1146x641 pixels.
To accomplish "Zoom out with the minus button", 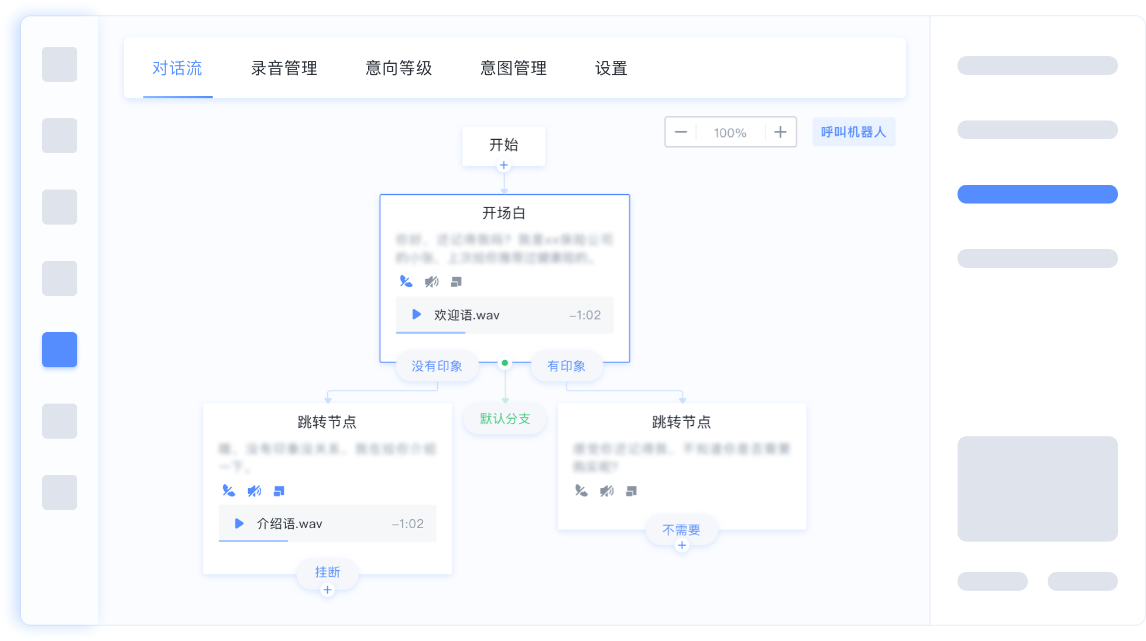I will pos(681,132).
